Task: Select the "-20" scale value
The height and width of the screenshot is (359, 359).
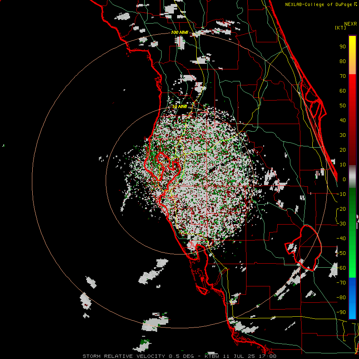Action: coord(341,209)
